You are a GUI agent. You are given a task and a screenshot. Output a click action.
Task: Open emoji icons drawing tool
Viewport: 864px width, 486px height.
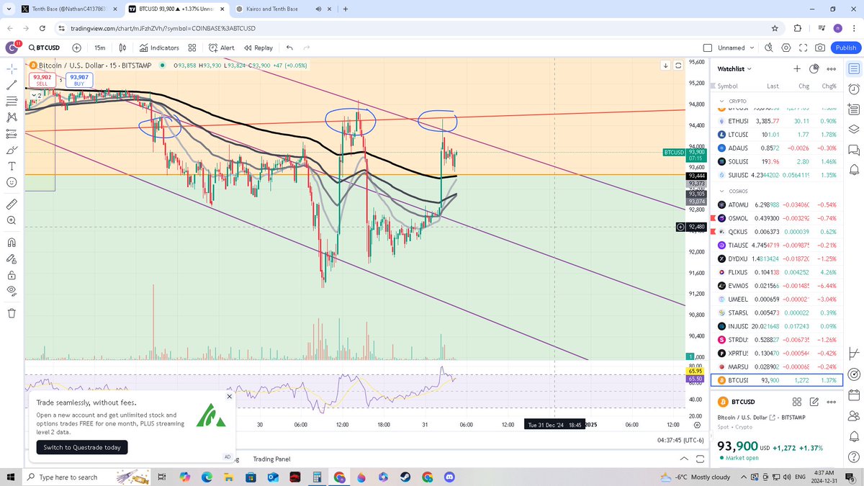[12, 182]
